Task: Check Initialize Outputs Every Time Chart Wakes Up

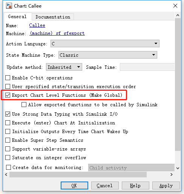Action: click(8, 132)
